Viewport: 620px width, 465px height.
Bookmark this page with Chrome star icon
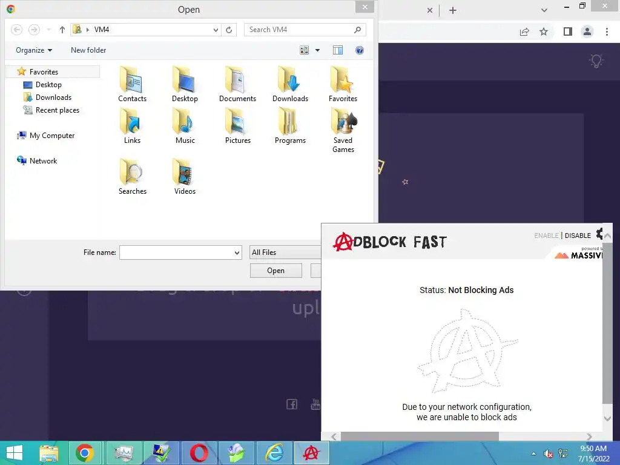click(x=544, y=31)
